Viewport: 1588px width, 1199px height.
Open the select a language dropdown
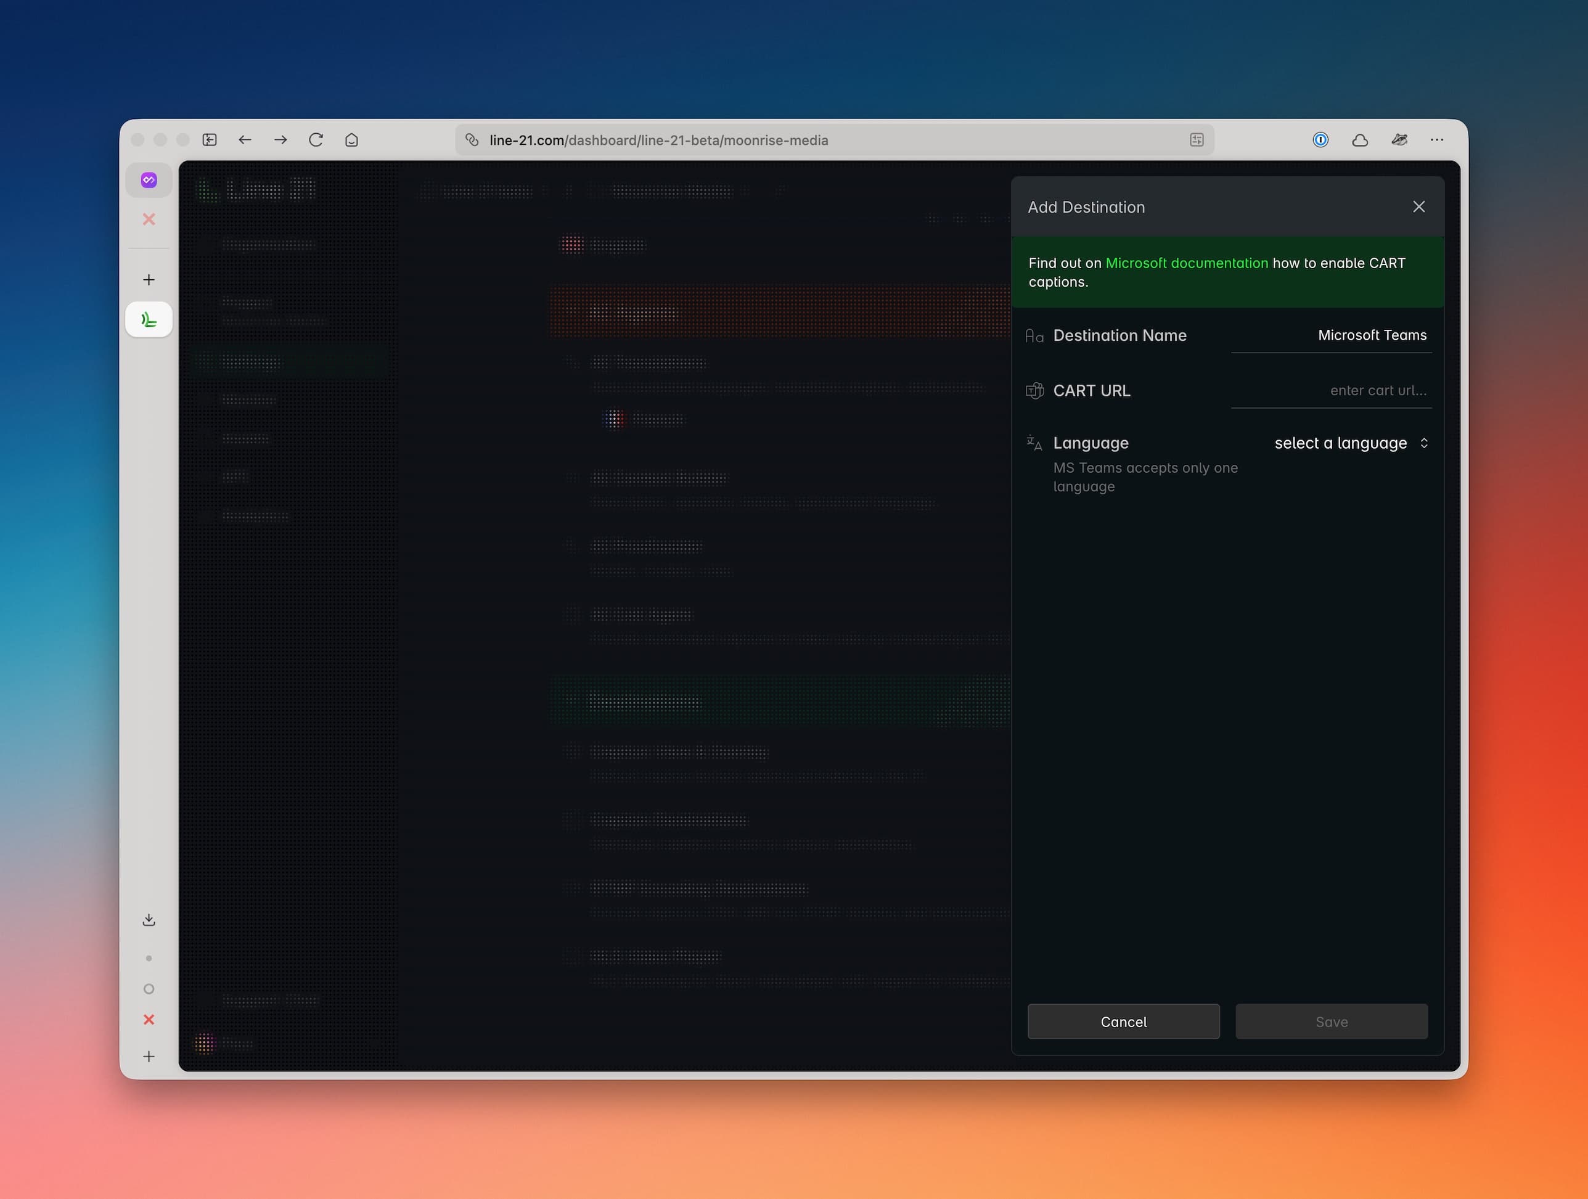click(x=1351, y=443)
